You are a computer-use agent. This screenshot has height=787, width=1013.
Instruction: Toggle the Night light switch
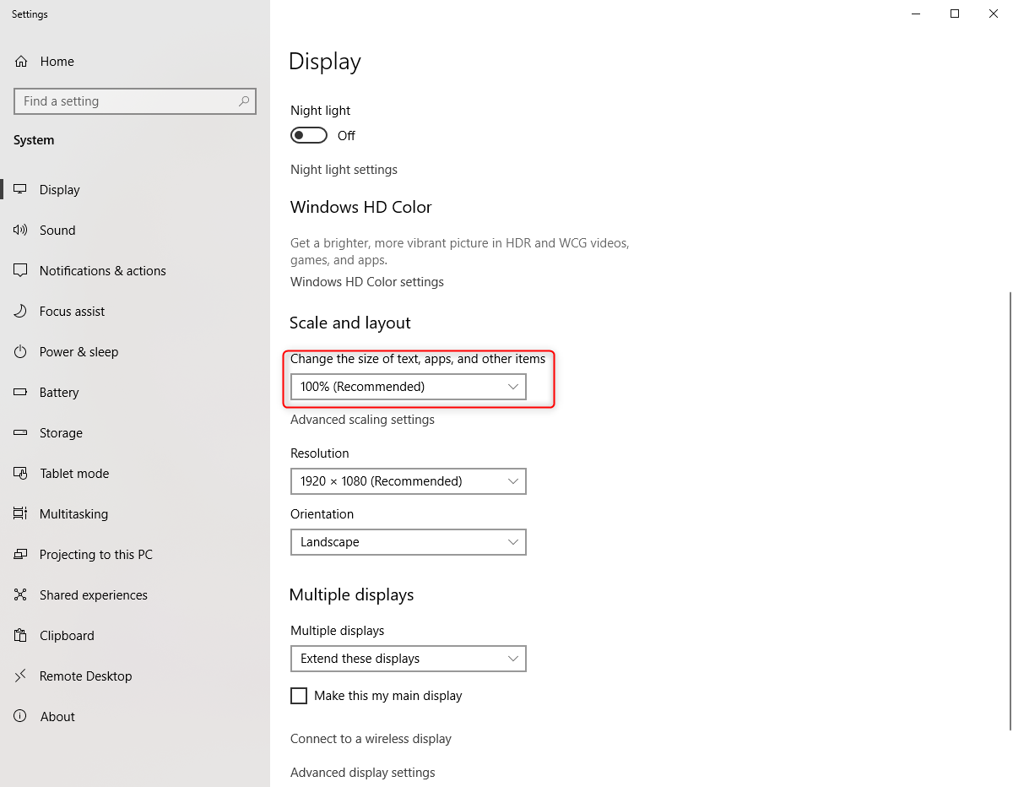(309, 136)
